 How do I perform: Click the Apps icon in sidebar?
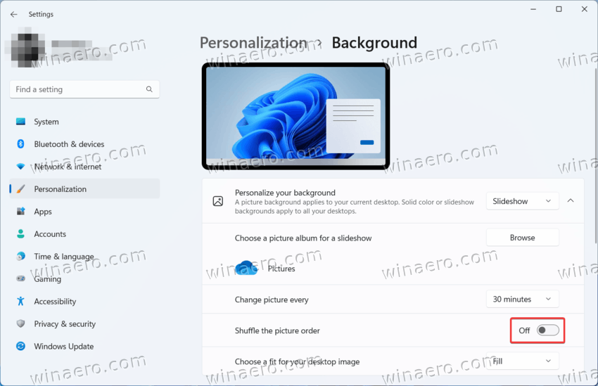tap(20, 212)
